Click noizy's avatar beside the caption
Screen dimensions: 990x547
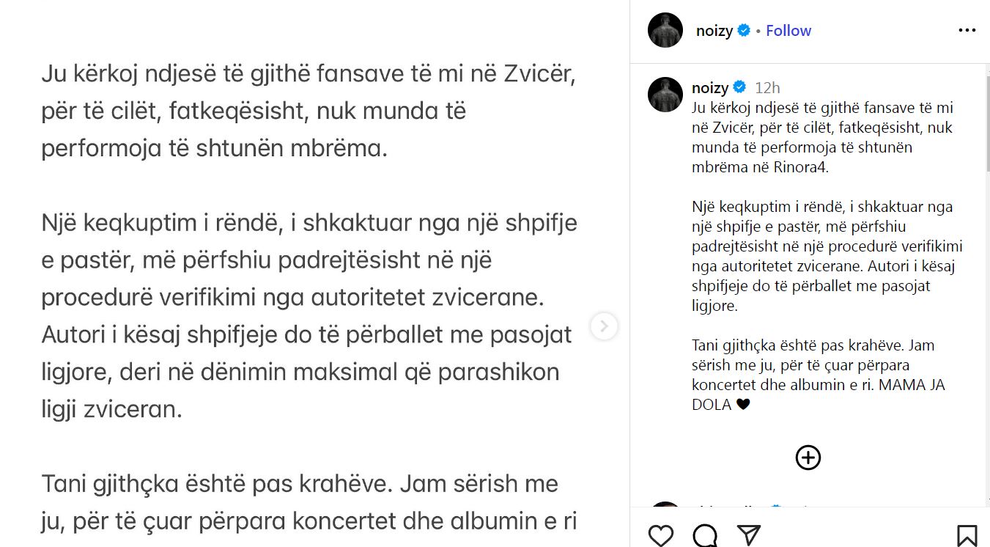(x=665, y=94)
